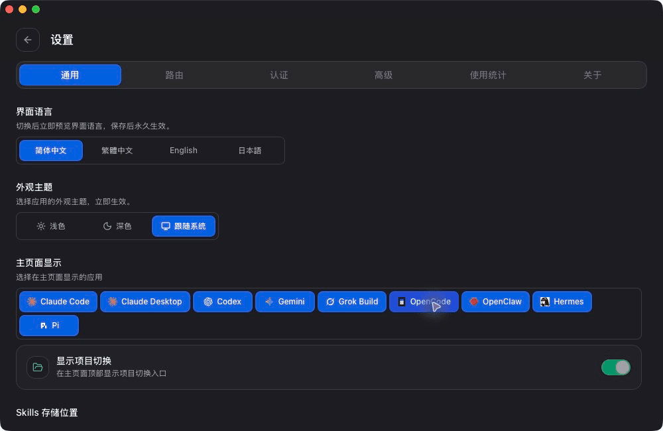This screenshot has height=431, width=663.
Task: Switch to the 关于 tab
Action: 592,75
